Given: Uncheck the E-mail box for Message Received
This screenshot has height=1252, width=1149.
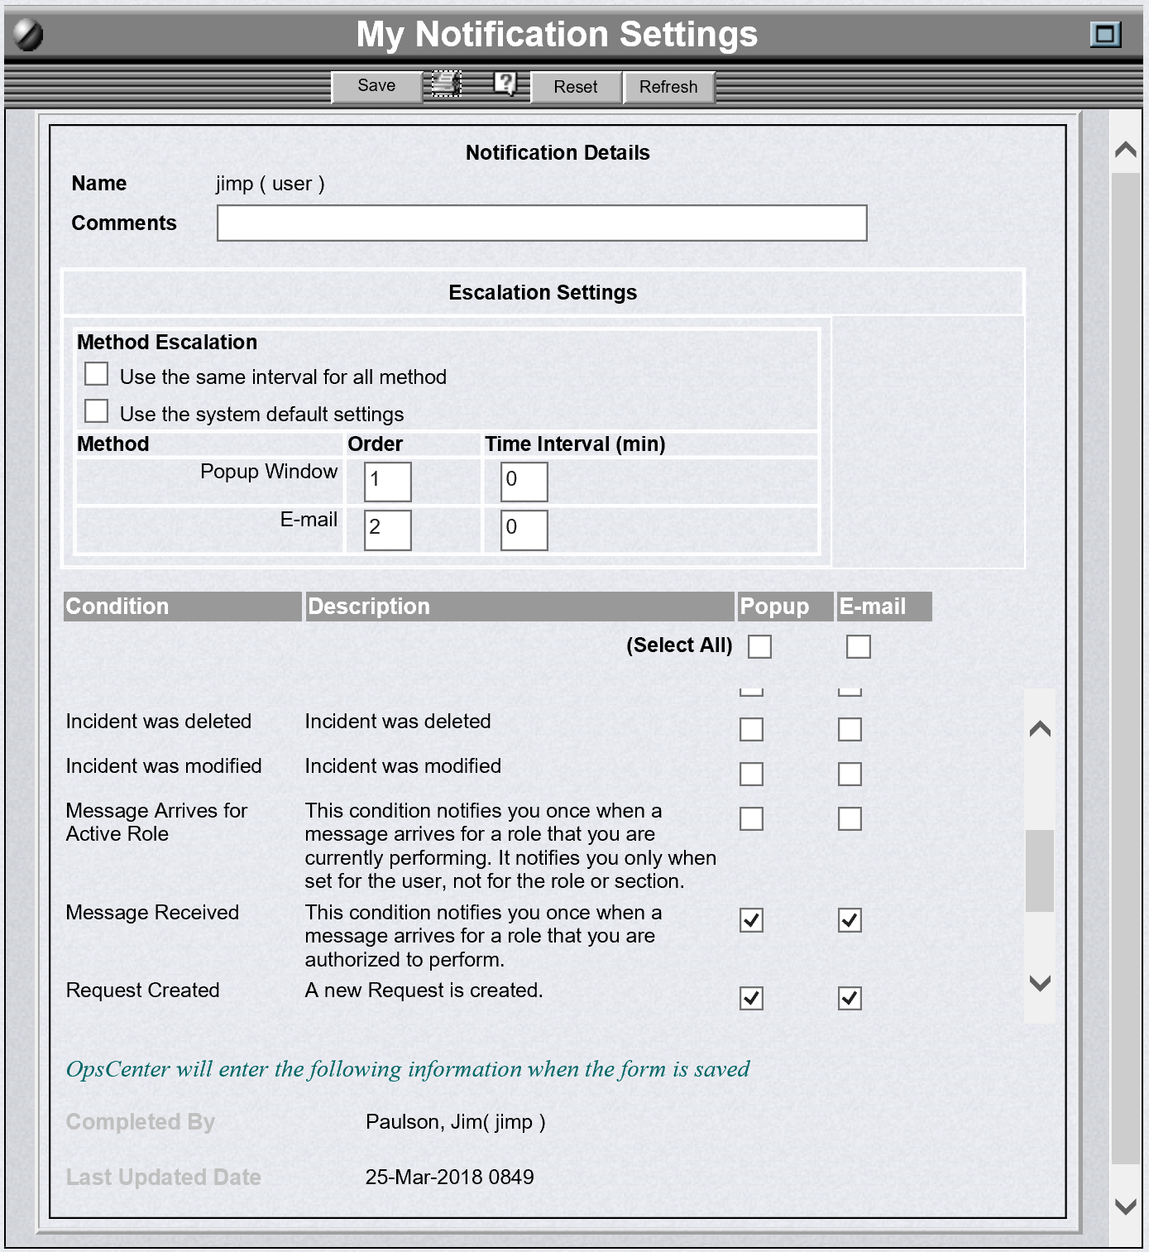Looking at the screenshot, I should click(850, 920).
